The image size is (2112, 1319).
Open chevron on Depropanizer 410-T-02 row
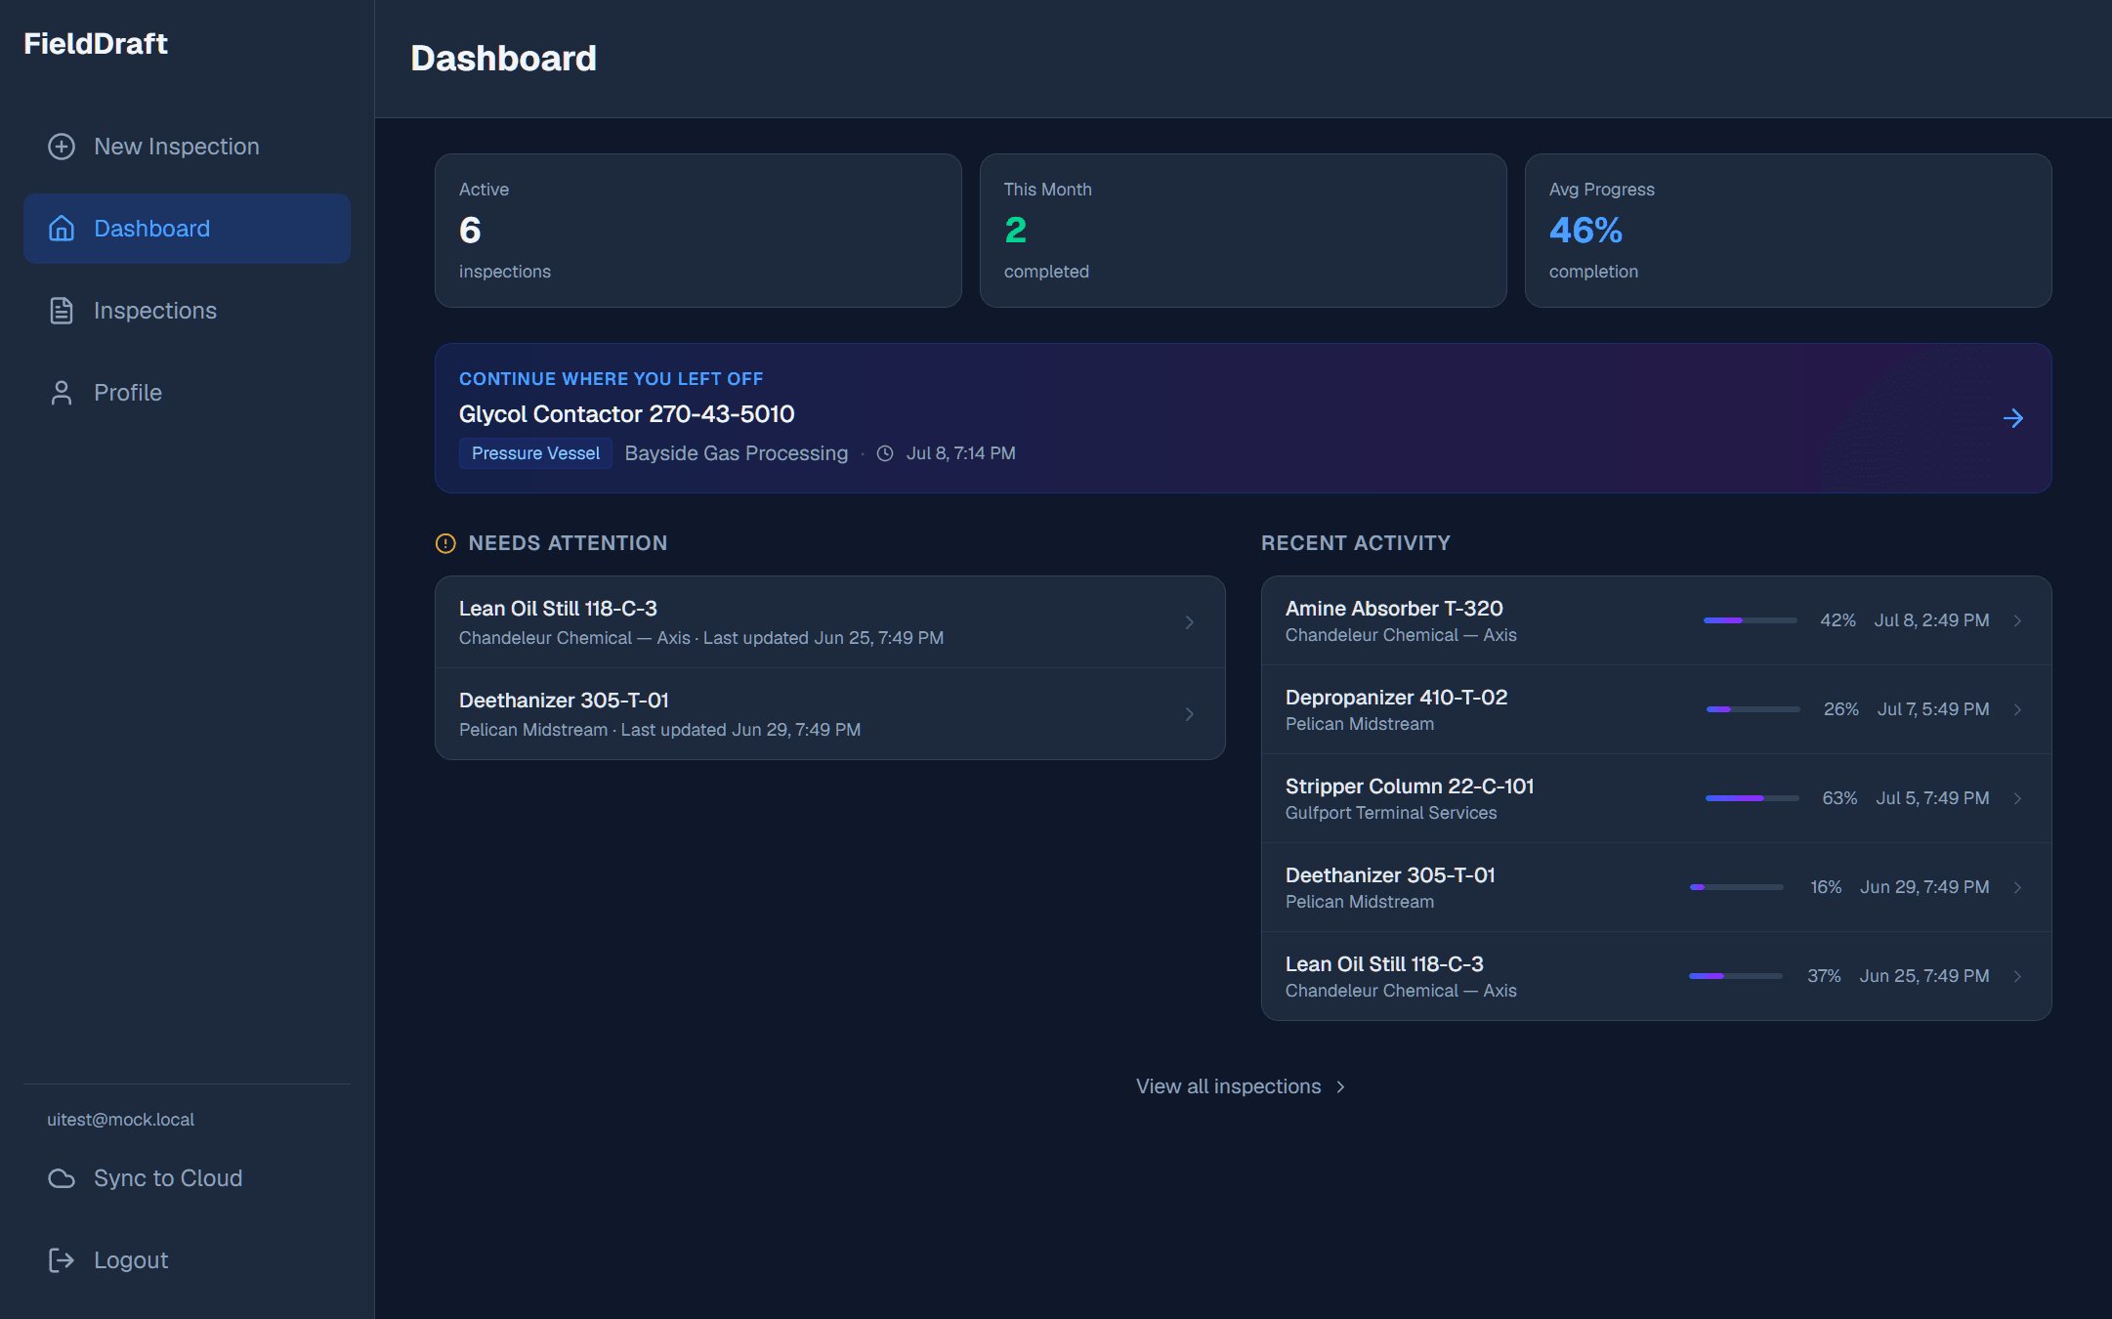(2018, 709)
